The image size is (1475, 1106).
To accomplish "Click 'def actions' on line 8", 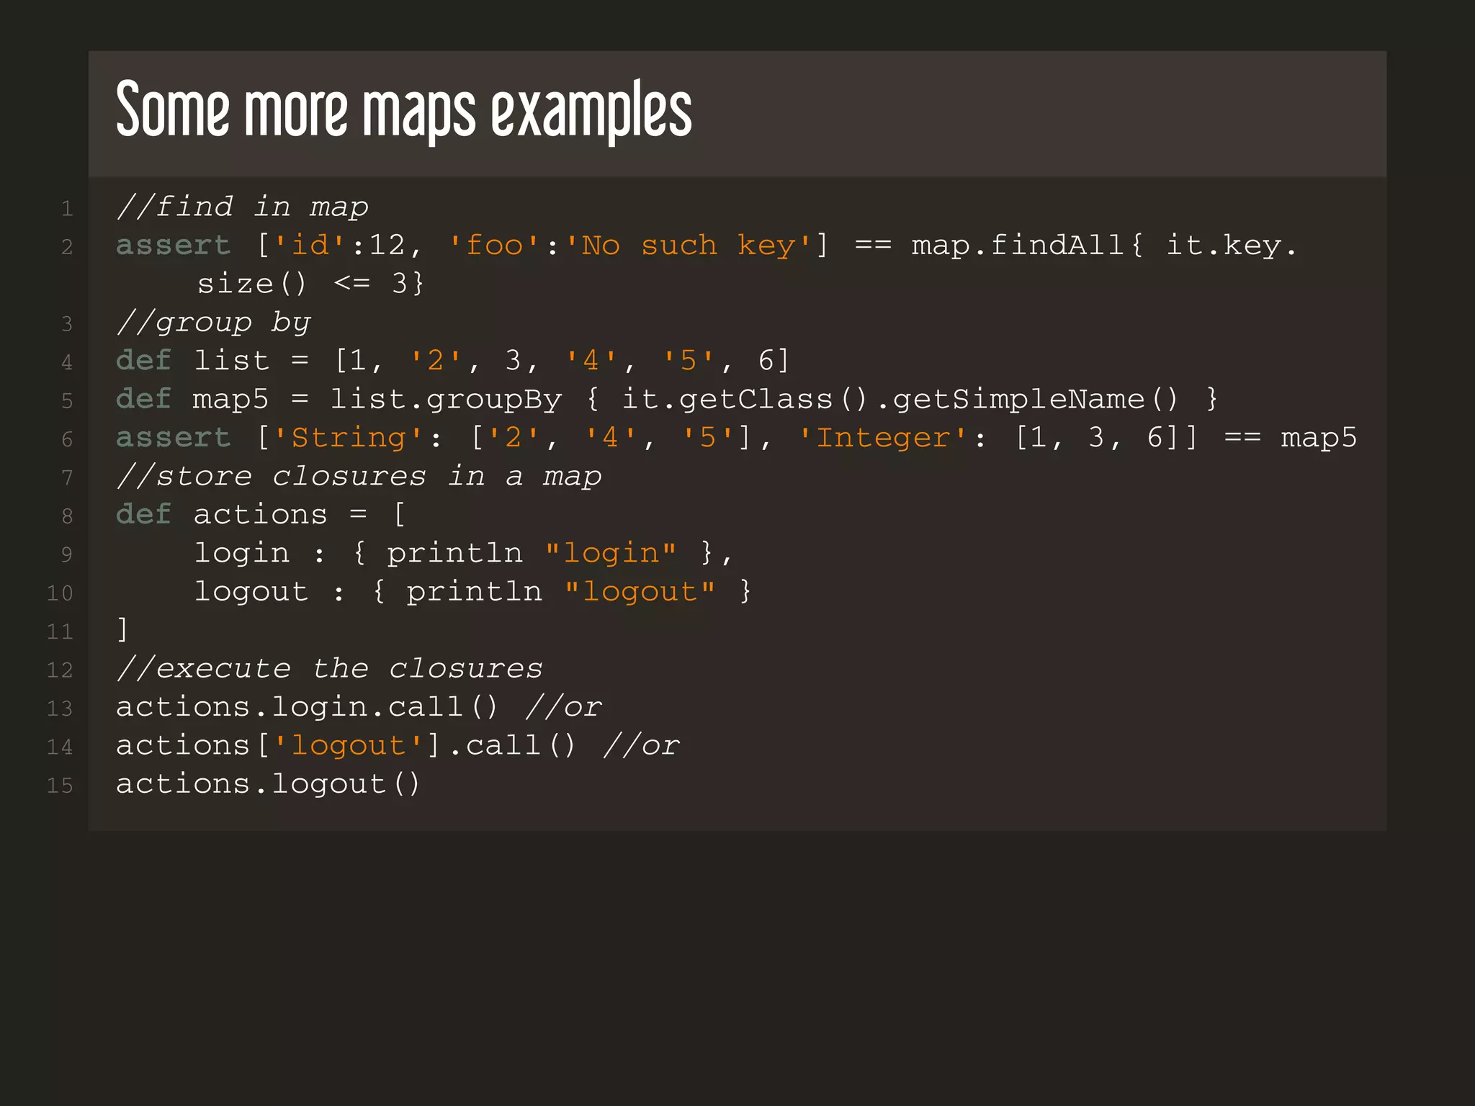I will [x=222, y=514].
